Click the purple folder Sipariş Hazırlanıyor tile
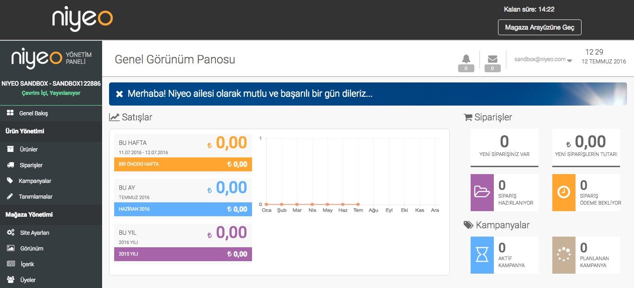This screenshot has height=288, width=634. pos(482,192)
